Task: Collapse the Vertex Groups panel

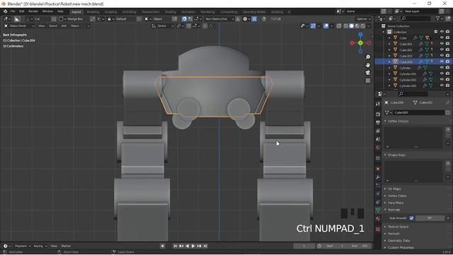Action: (385, 121)
